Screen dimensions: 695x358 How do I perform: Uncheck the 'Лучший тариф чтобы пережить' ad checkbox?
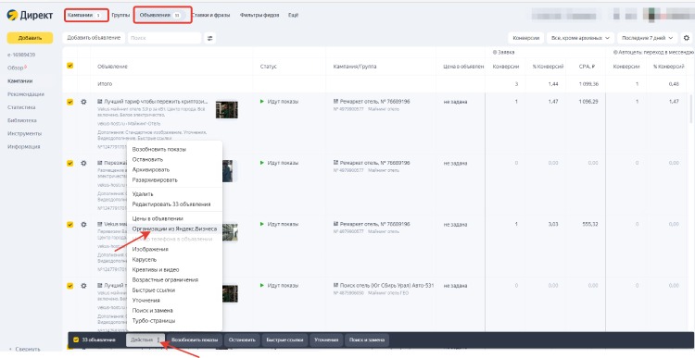(70, 102)
